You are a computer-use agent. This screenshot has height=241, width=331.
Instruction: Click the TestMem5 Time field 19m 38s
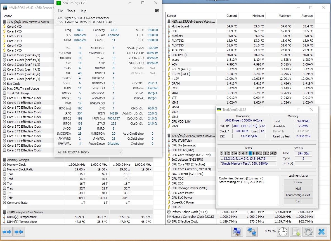point(303,153)
